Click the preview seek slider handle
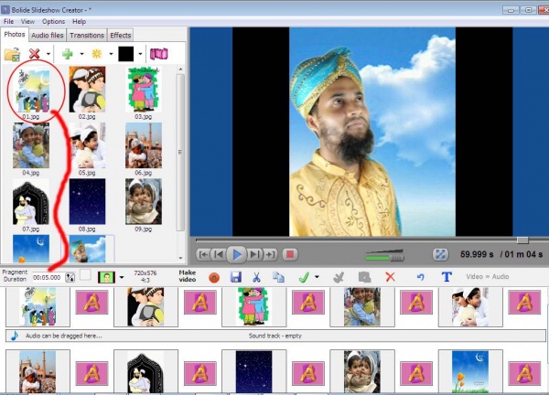Image resolution: width=549 pixels, height=395 pixels. (522, 240)
